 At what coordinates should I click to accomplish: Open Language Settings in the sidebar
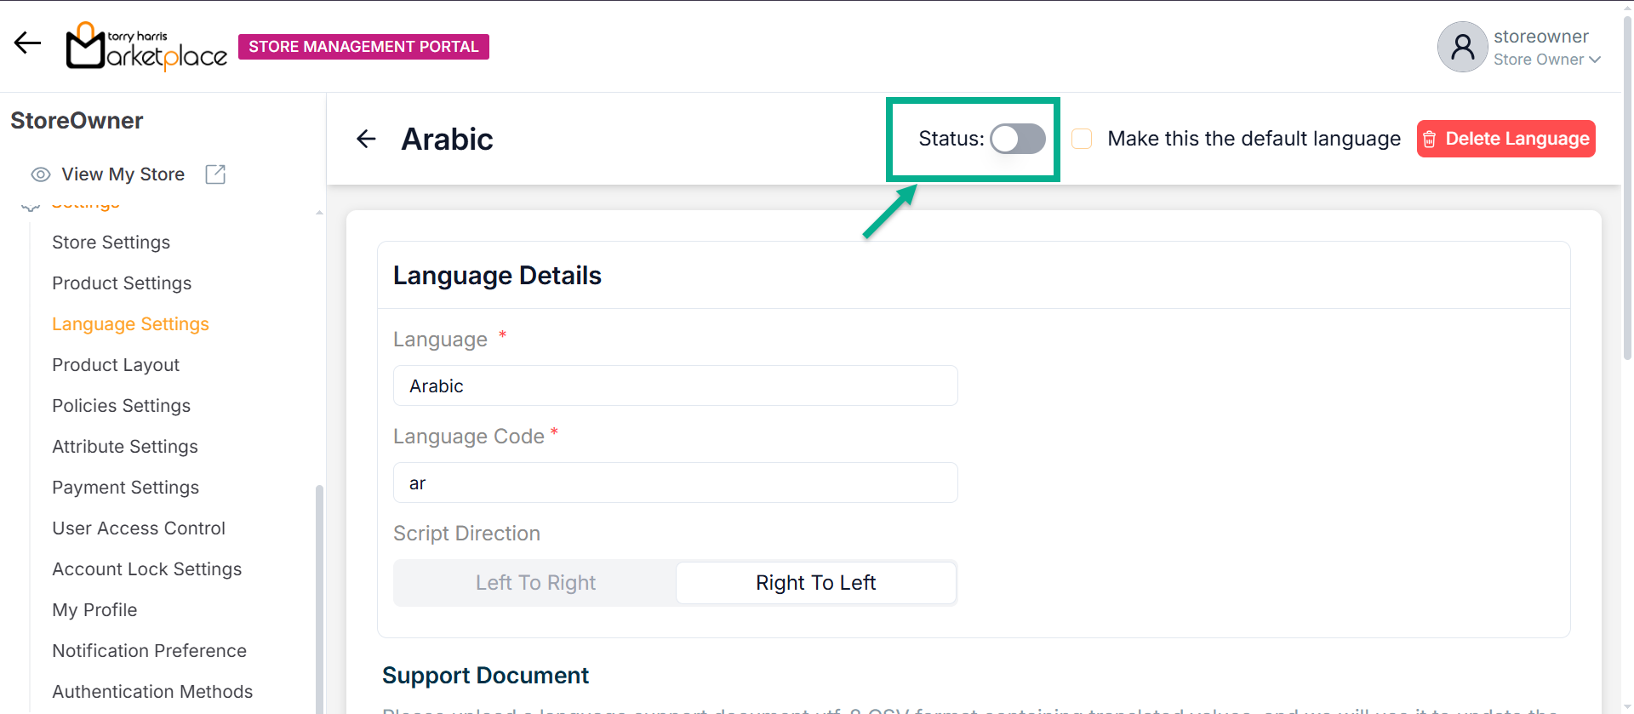point(130,324)
